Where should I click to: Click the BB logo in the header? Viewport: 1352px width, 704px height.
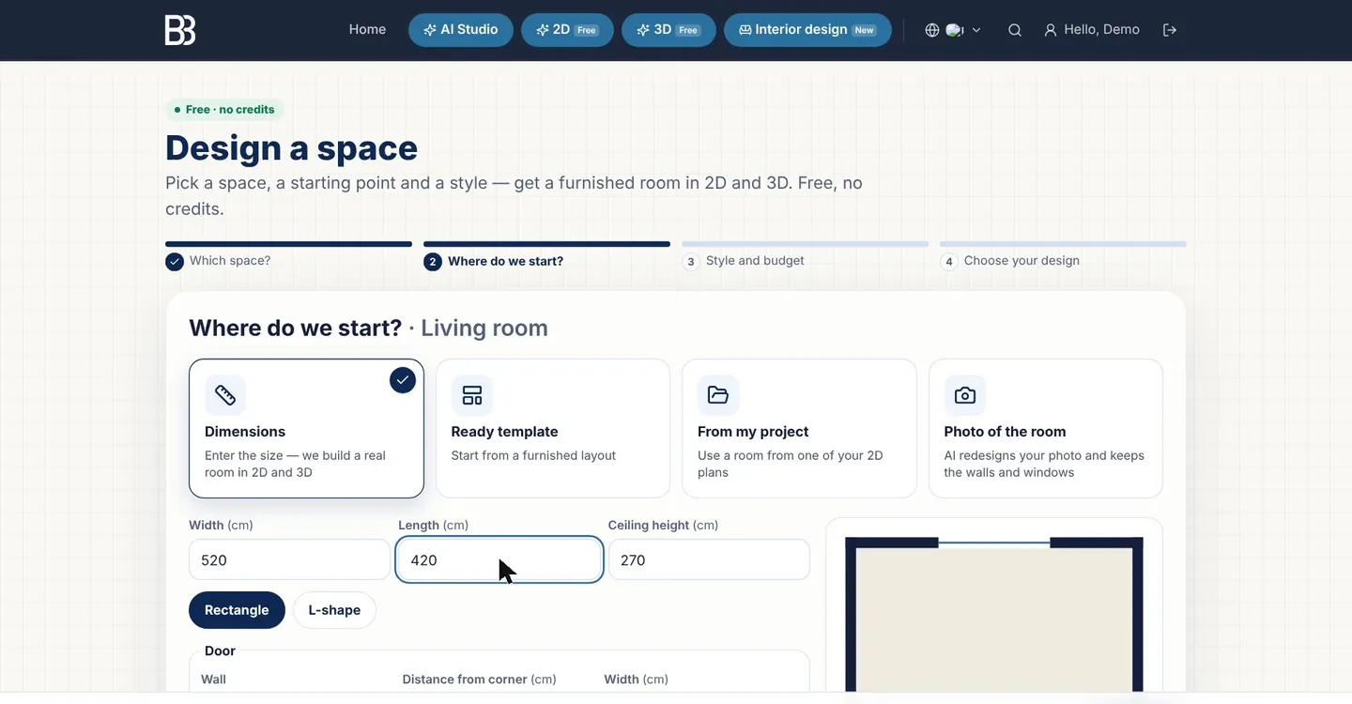point(180,30)
